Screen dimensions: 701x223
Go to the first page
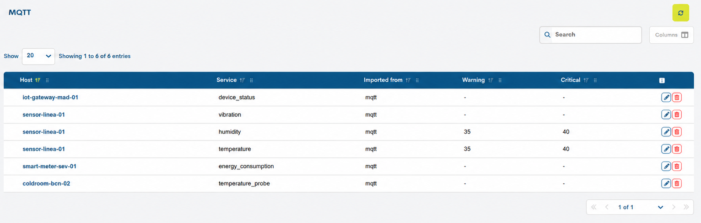pyautogui.click(x=594, y=207)
